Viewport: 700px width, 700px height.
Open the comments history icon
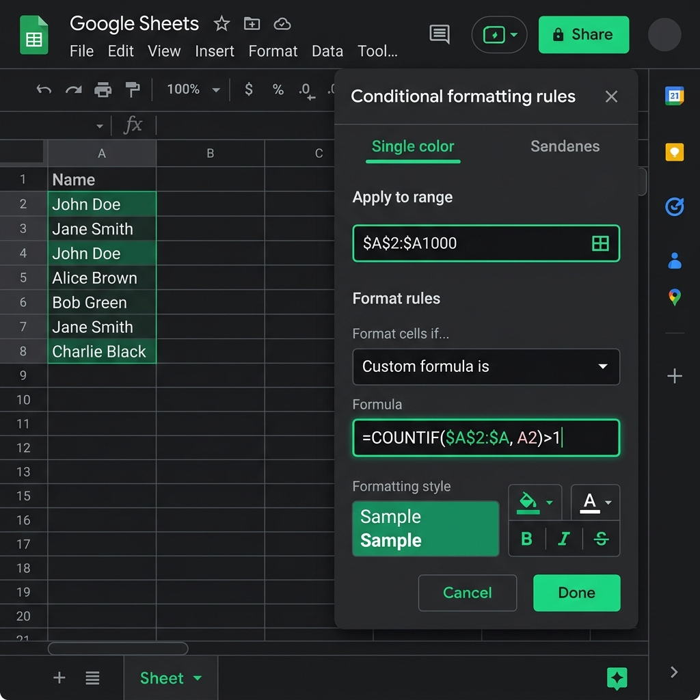click(x=440, y=34)
